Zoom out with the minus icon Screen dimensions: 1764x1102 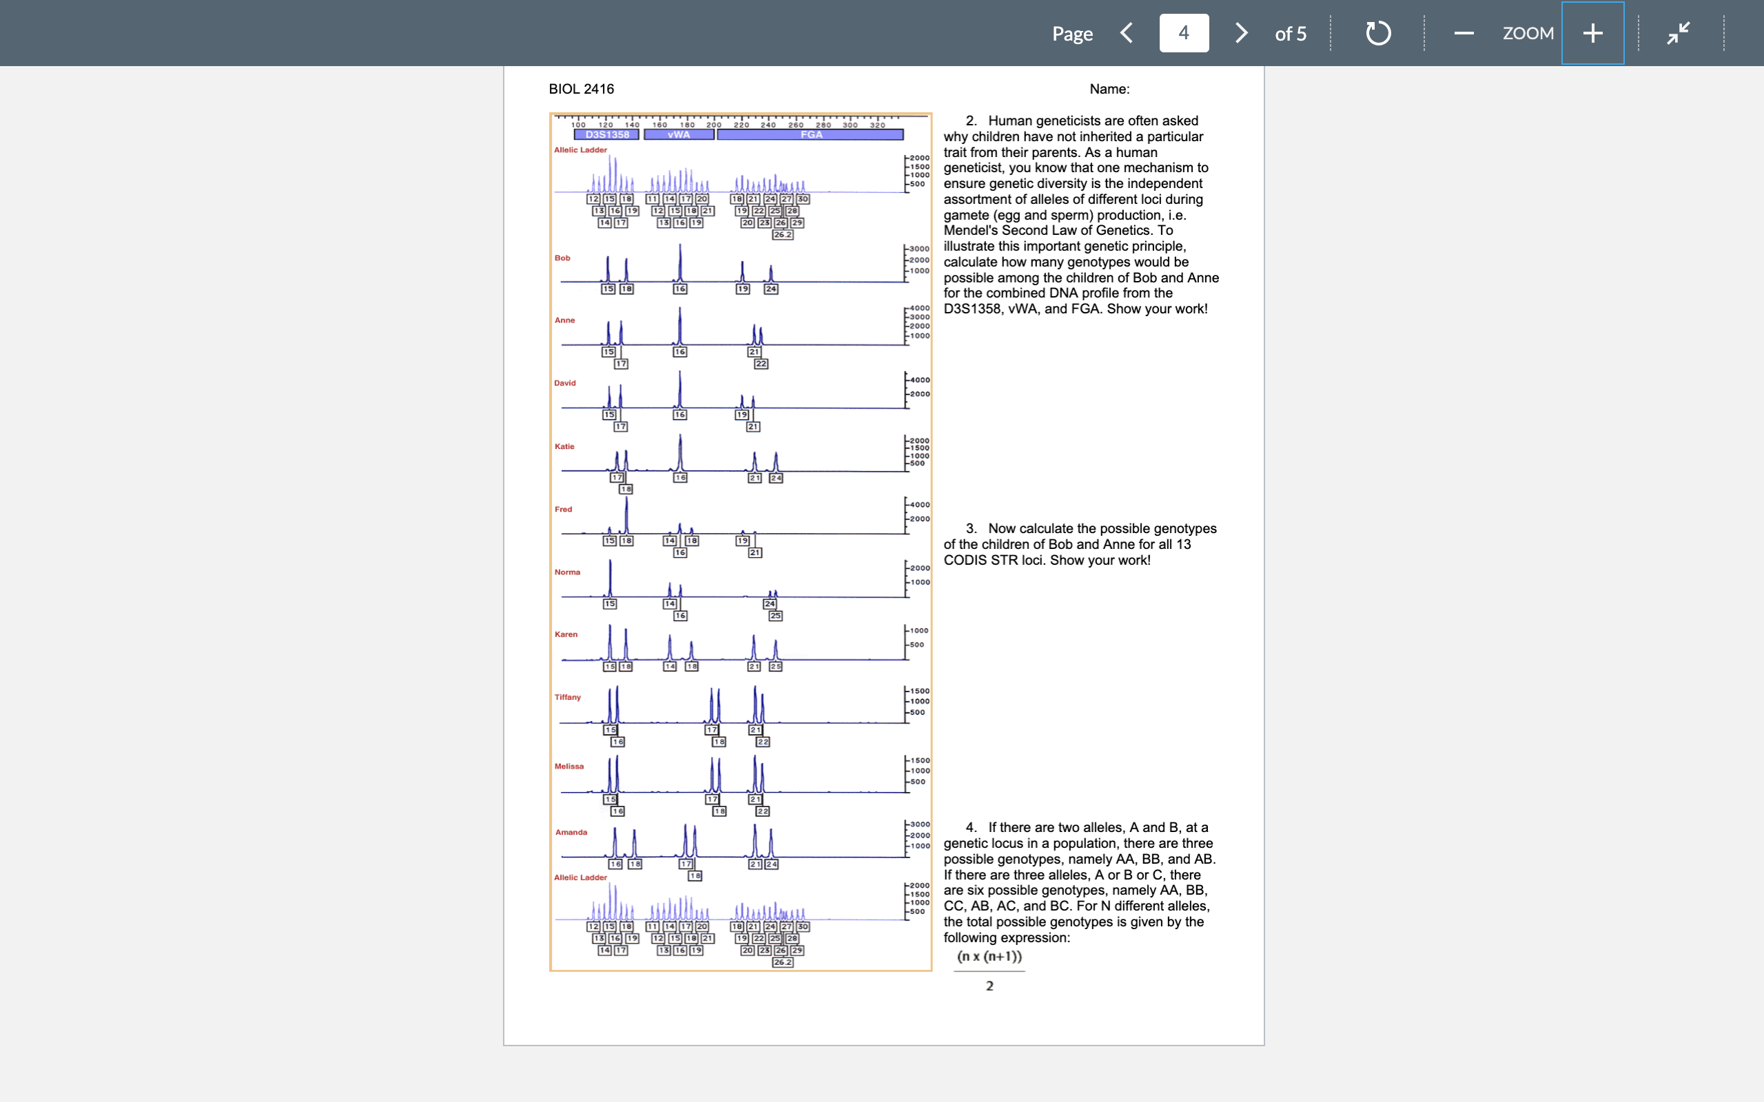(x=1464, y=33)
